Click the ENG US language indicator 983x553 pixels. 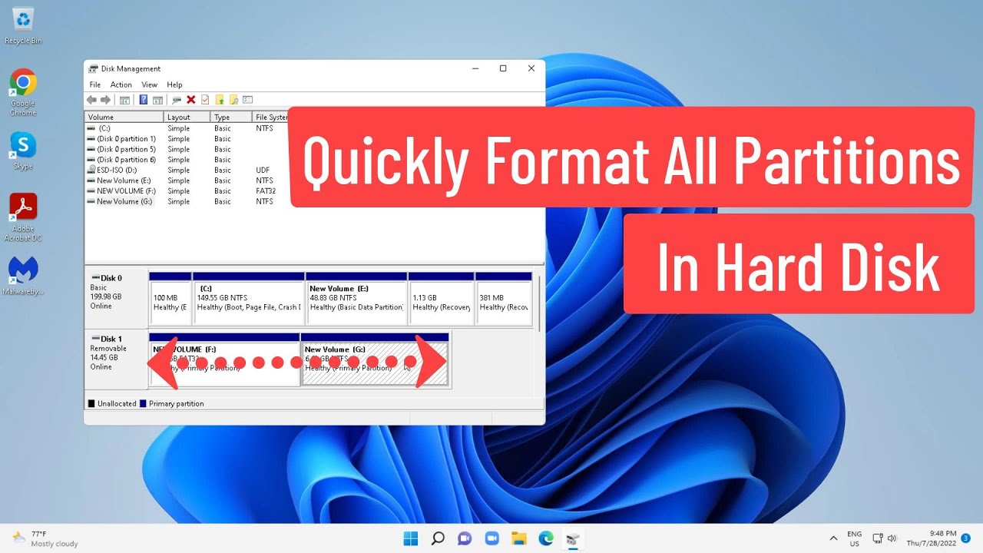click(x=854, y=538)
